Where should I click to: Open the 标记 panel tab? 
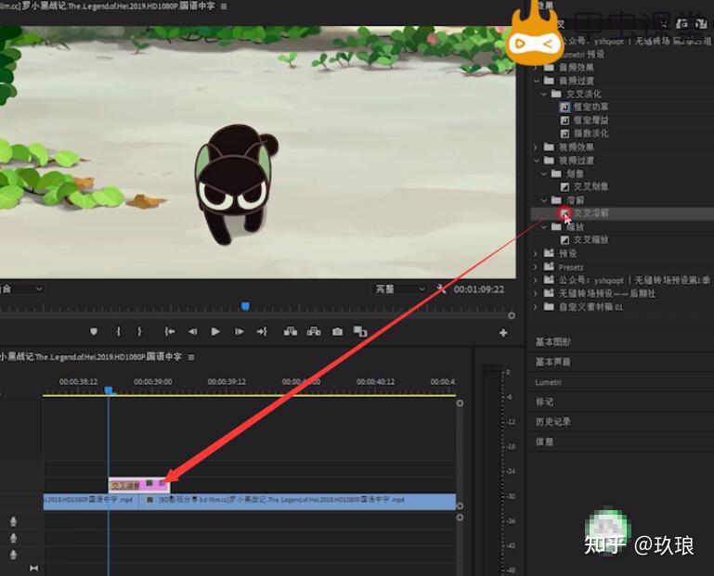(544, 402)
